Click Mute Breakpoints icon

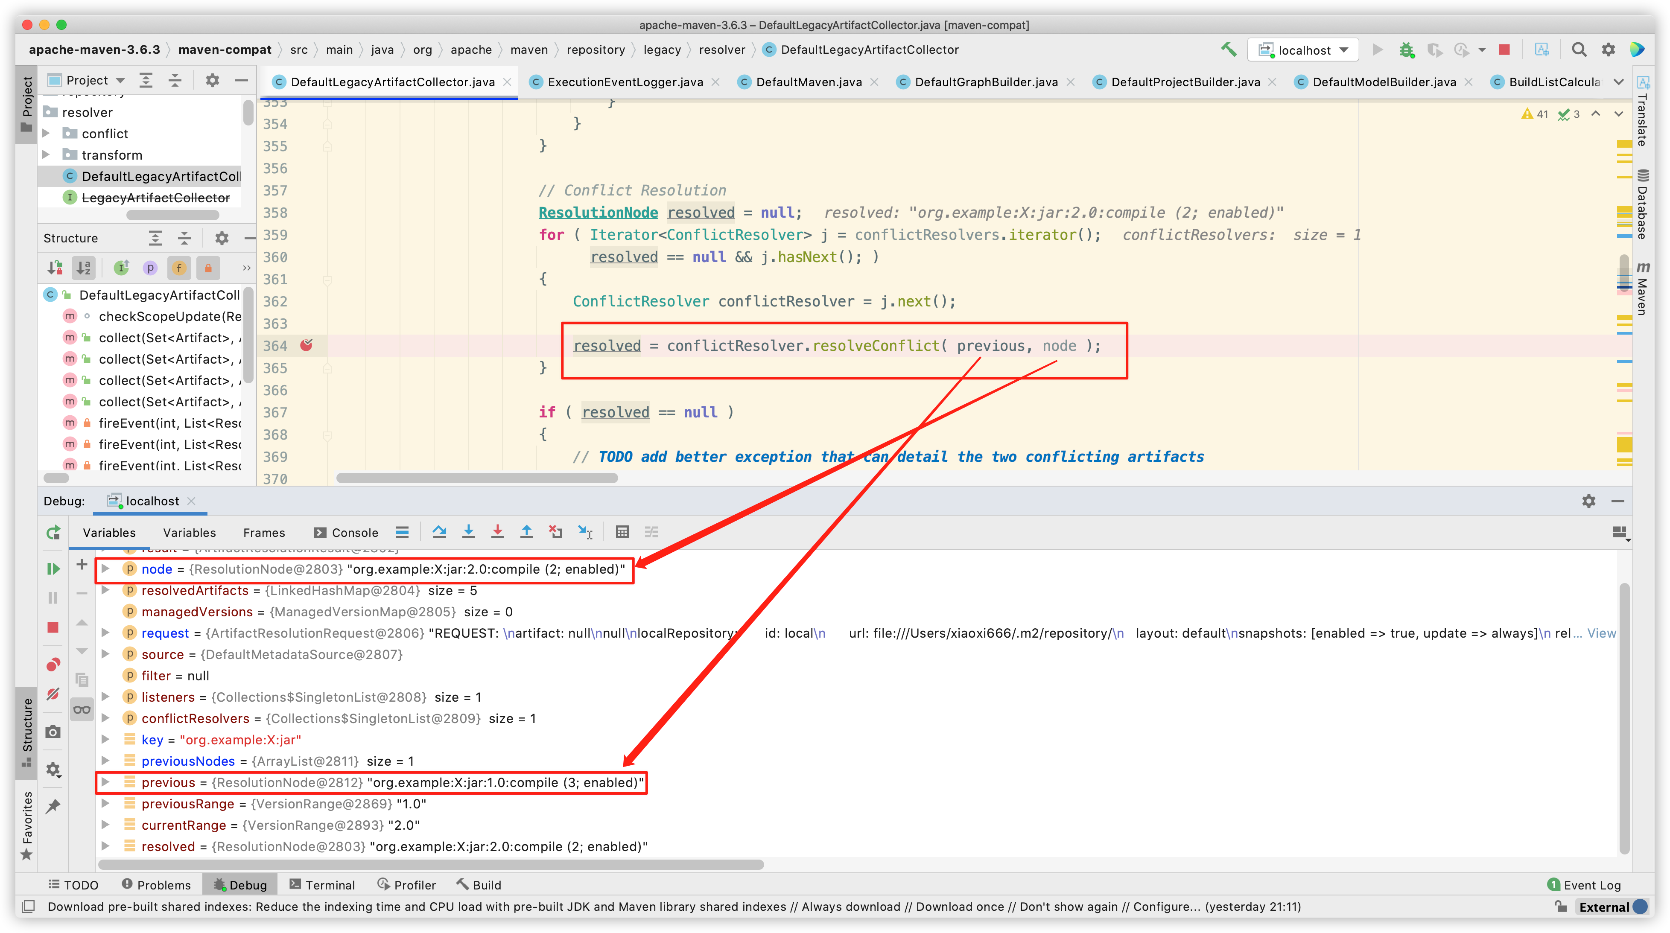click(x=53, y=694)
